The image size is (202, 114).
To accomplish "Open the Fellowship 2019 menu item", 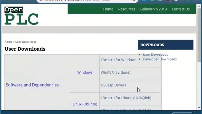I will pyautogui.click(x=153, y=9).
